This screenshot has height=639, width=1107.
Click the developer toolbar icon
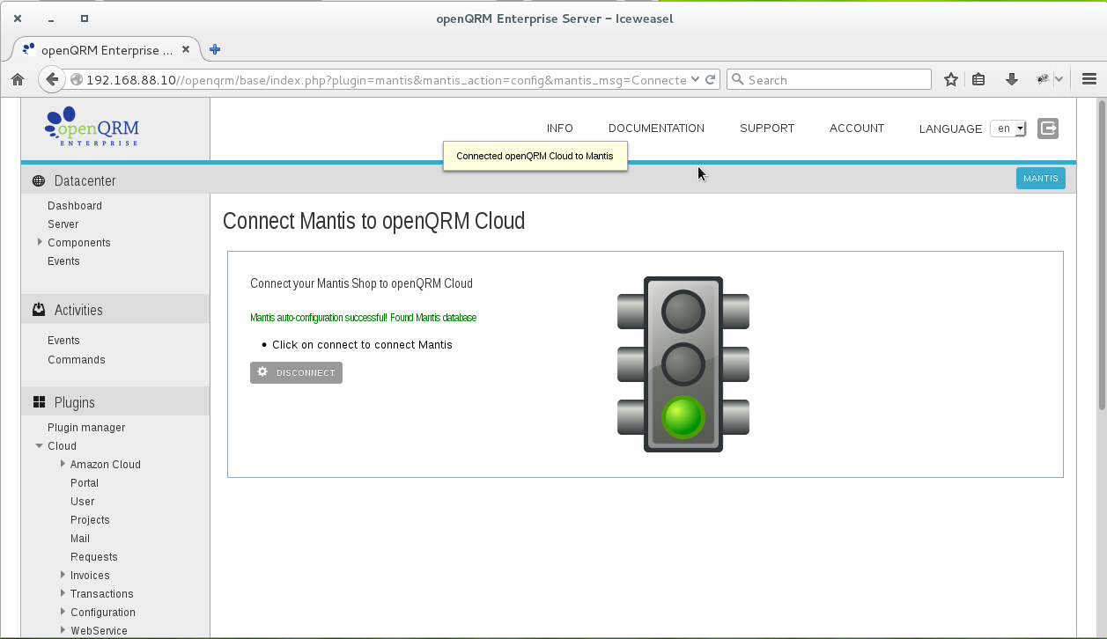[x=1043, y=79]
